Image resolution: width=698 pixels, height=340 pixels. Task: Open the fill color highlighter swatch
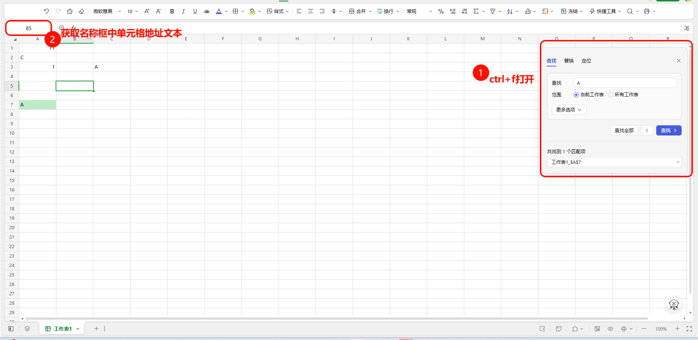252,11
